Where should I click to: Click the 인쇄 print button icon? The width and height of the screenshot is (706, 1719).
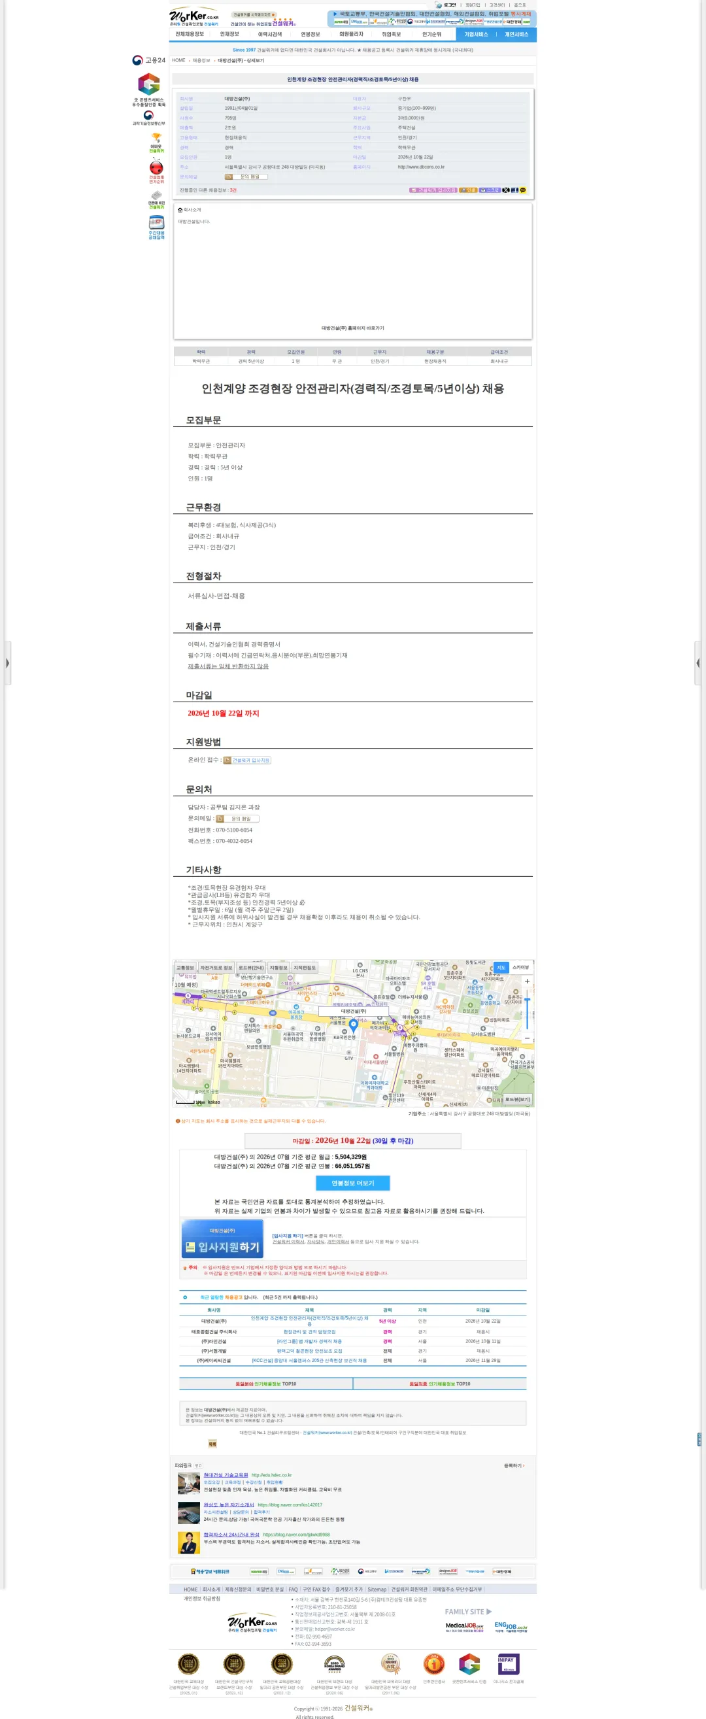pyautogui.click(x=468, y=190)
